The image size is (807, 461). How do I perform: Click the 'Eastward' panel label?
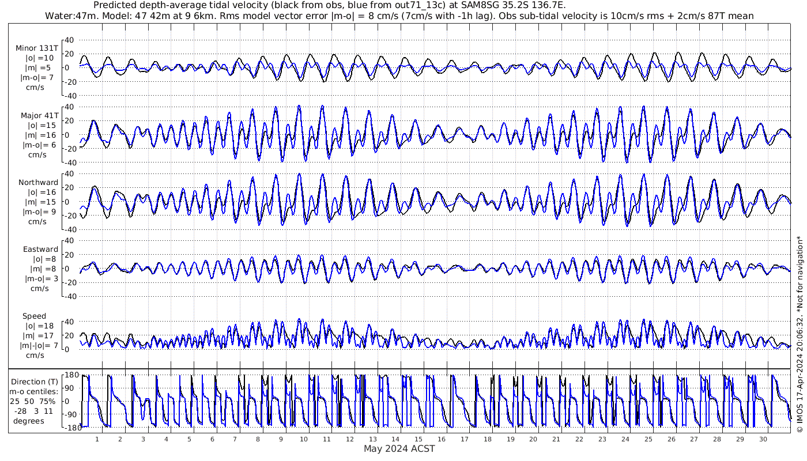40,249
